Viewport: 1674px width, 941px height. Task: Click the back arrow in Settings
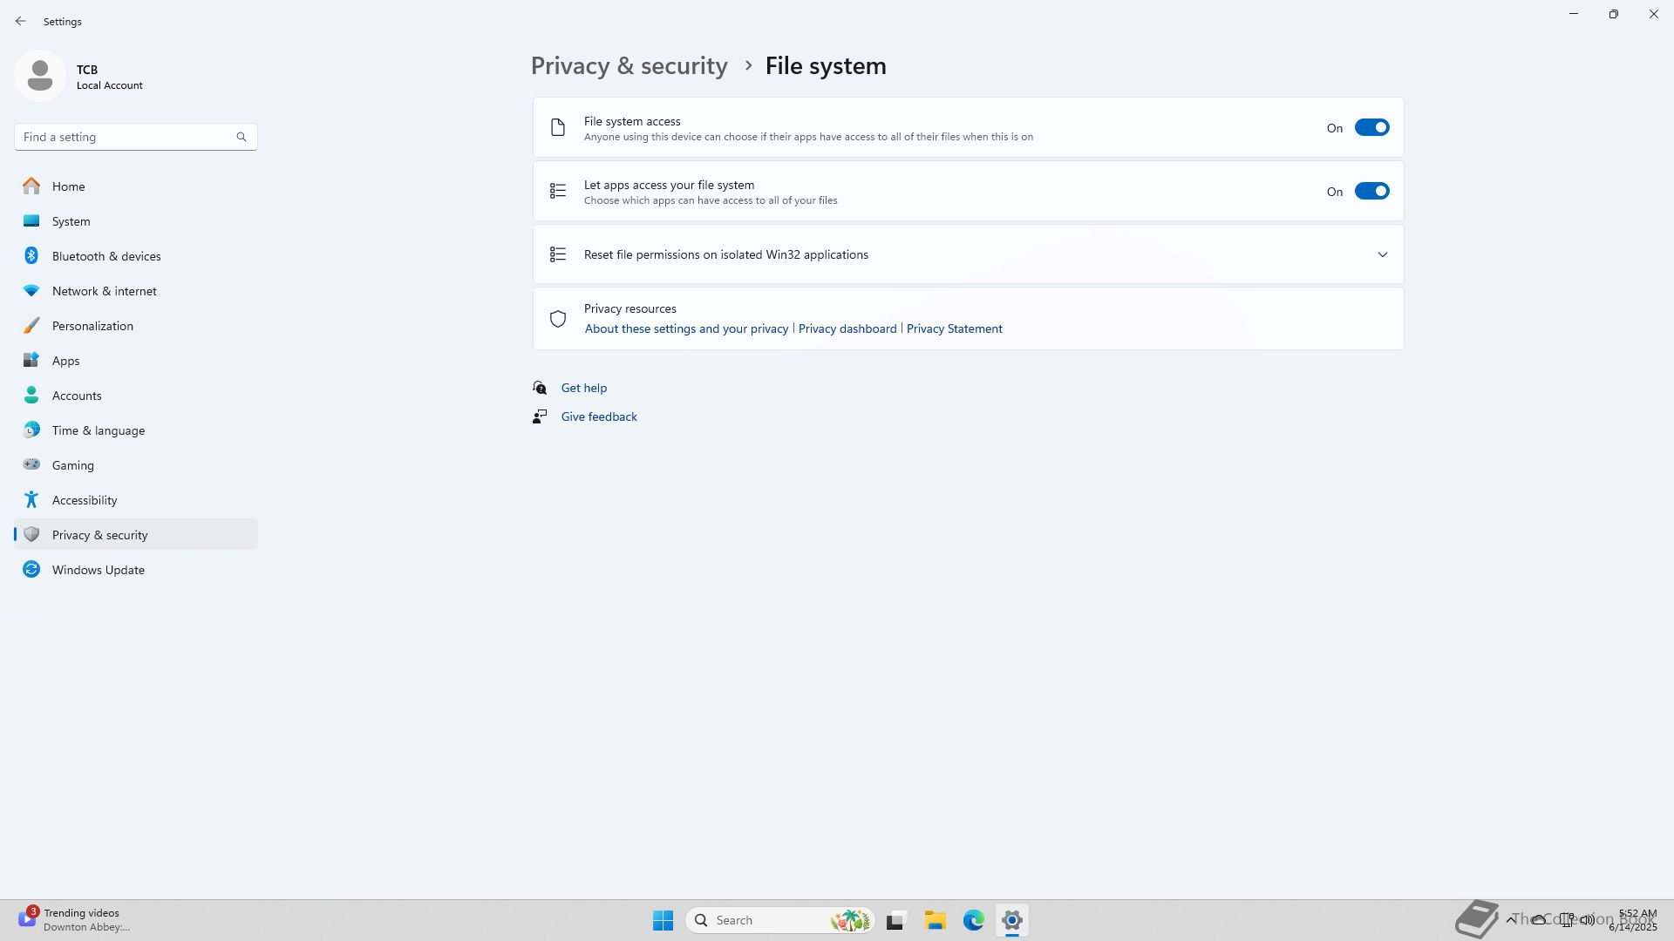pos(21,21)
